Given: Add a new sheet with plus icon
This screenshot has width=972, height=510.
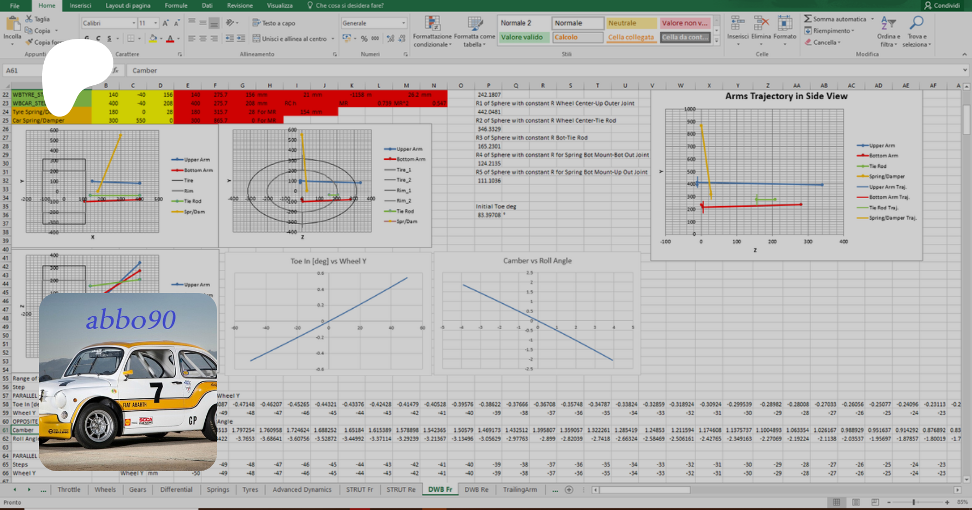Looking at the screenshot, I should (569, 489).
